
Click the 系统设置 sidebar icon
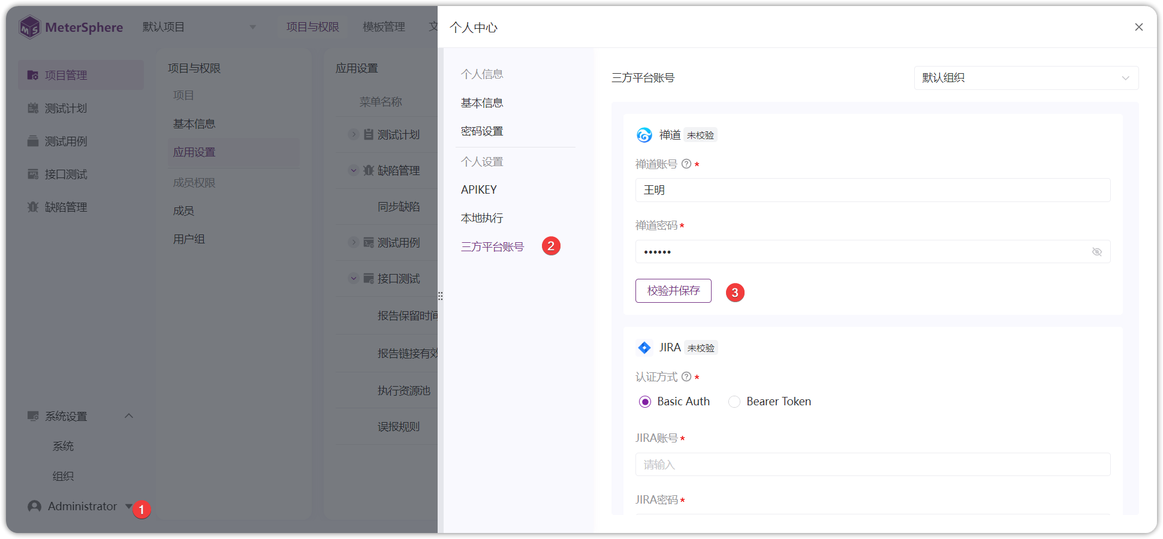click(33, 416)
